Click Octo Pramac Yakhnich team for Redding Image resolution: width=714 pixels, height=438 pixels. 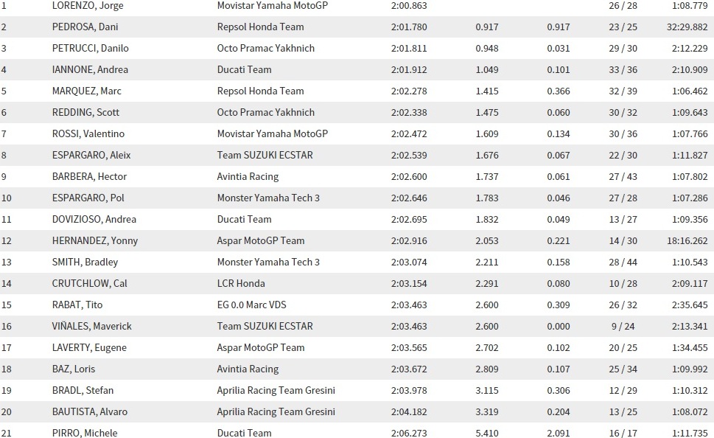point(265,113)
